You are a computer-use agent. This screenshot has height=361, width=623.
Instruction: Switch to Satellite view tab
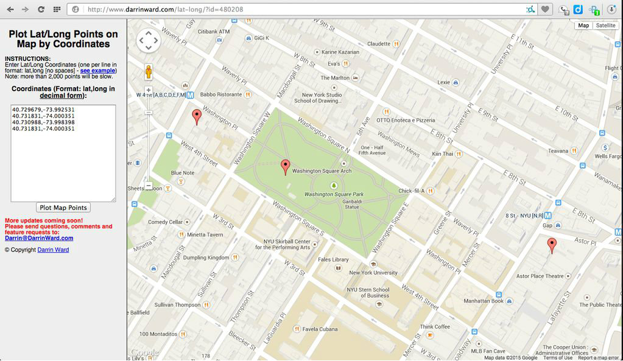click(605, 26)
